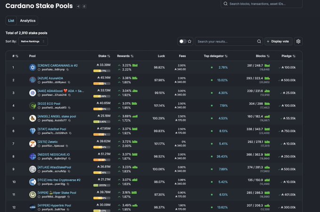Sort table by Blocks column
Viewport: 320px width, 212px height.
[263, 56]
